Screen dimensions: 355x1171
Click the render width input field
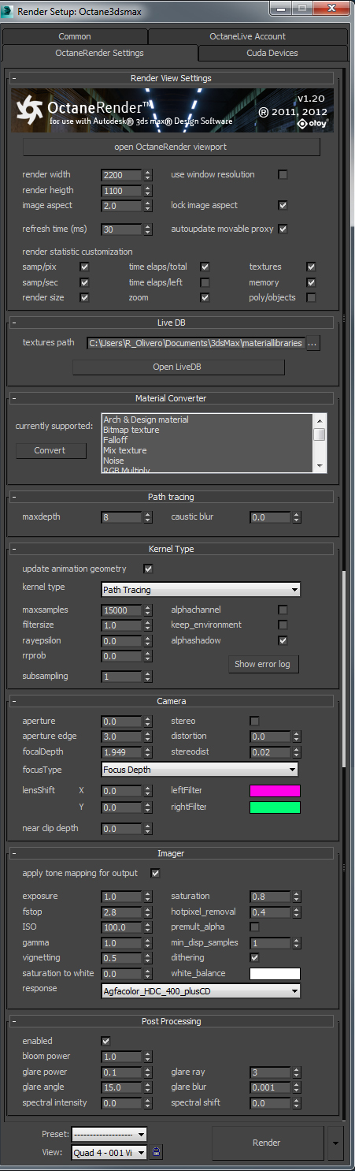point(122,175)
